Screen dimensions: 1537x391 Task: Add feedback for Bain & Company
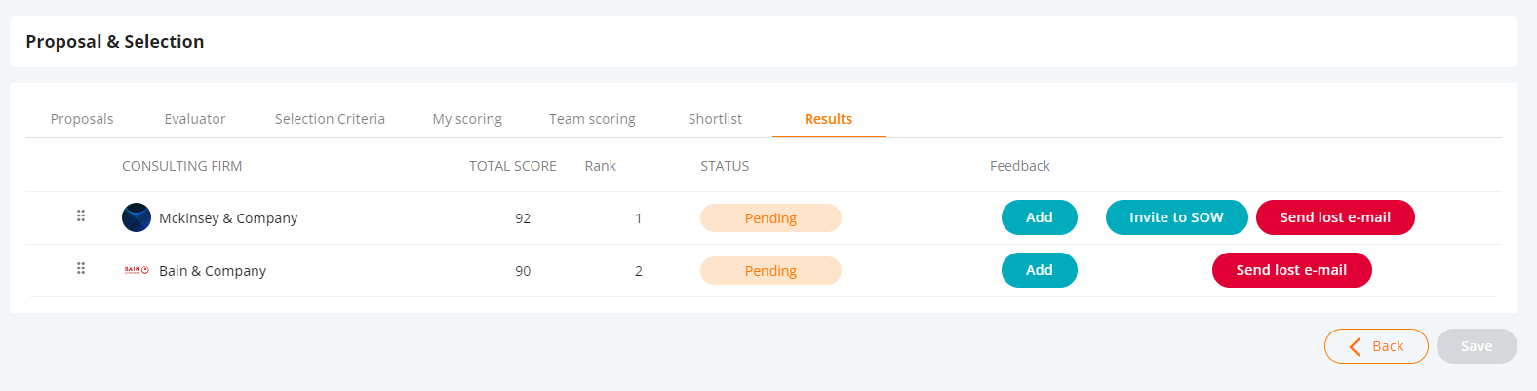coord(1040,270)
